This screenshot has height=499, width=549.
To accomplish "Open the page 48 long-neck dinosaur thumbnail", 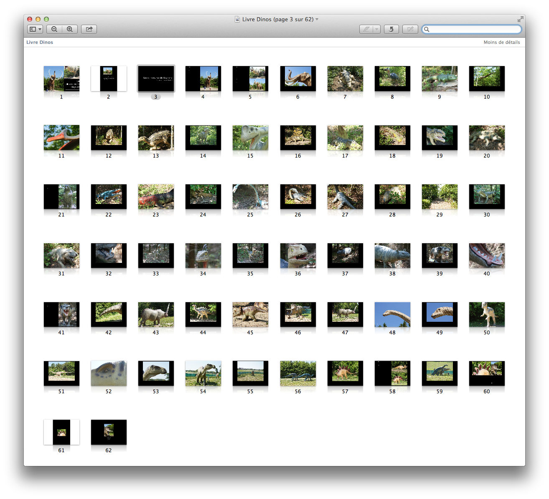I will (x=392, y=314).
